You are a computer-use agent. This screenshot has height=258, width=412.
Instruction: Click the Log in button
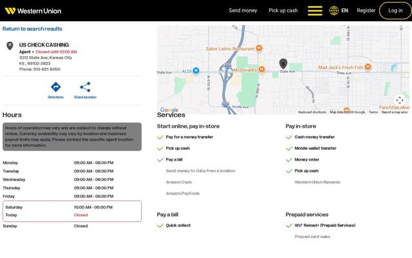coord(395,10)
